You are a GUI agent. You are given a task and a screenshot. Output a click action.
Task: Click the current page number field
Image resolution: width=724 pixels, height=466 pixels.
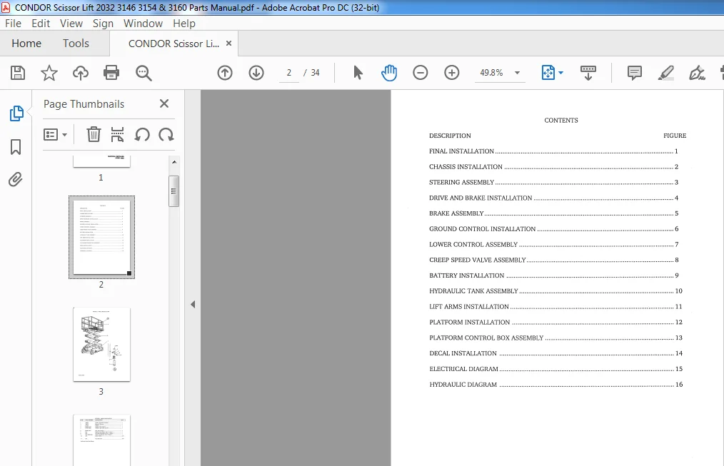coord(289,73)
